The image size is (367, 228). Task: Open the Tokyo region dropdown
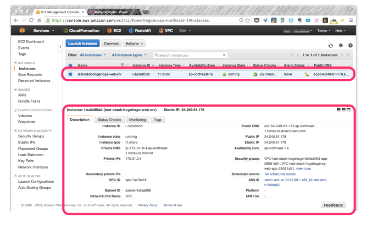(323, 31)
